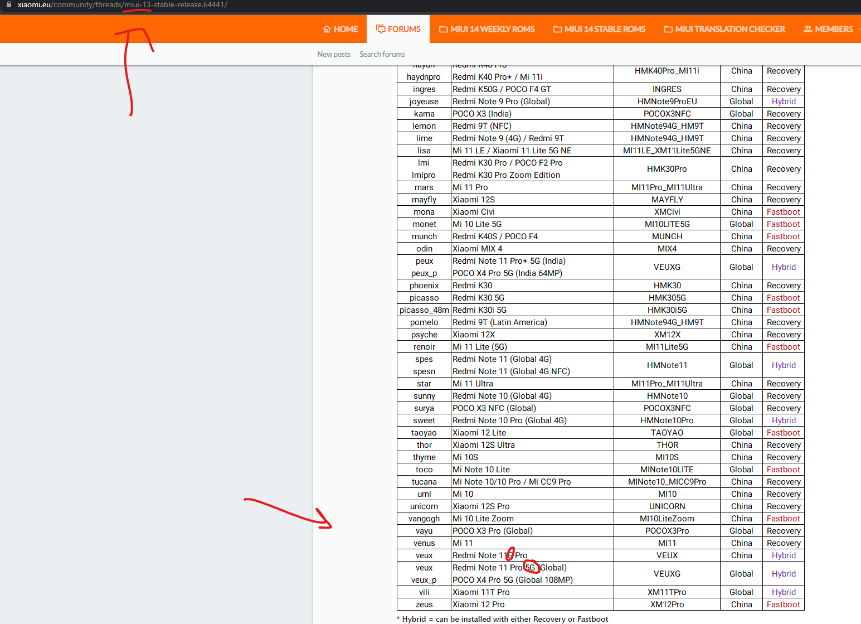Click 'Recovery' in the Mi 10S row

784,457
